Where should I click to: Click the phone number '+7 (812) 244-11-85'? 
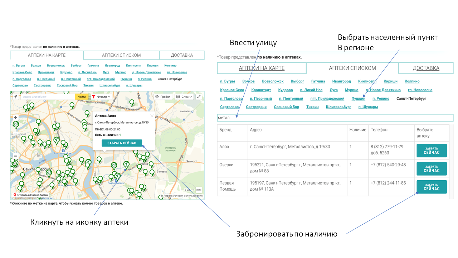pos(388,183)
